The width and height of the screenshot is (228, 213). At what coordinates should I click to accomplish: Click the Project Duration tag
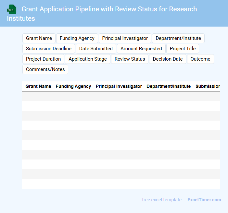click(x=44, y=59)
